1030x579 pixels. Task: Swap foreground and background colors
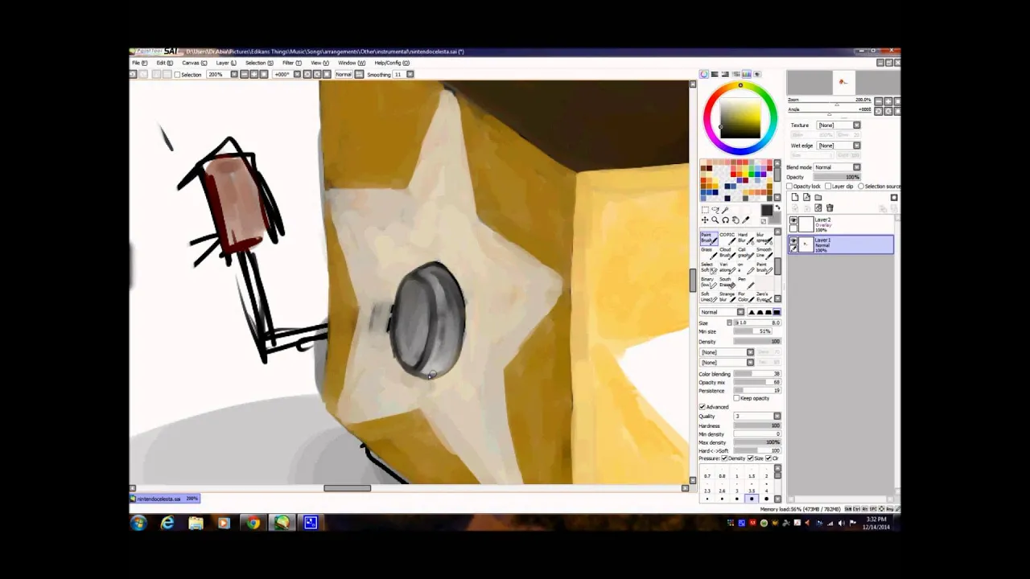point(777,207)
